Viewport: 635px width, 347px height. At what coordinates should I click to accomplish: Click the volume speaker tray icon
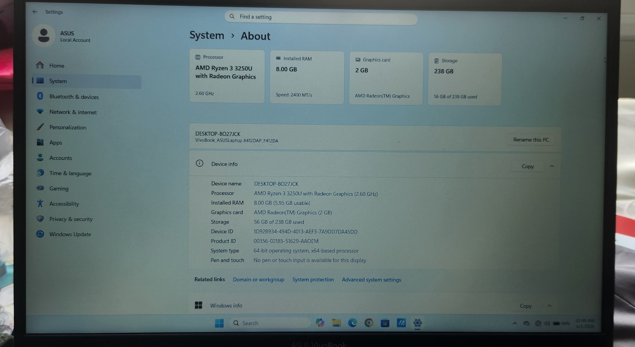tap(547, 323)
